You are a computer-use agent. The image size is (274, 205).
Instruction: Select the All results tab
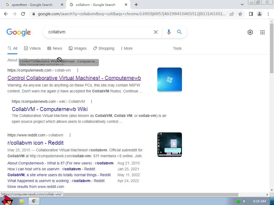point(13,49)
